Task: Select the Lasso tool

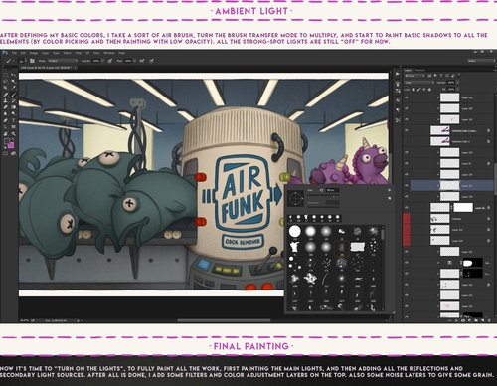Action: (x=6, y=81)
